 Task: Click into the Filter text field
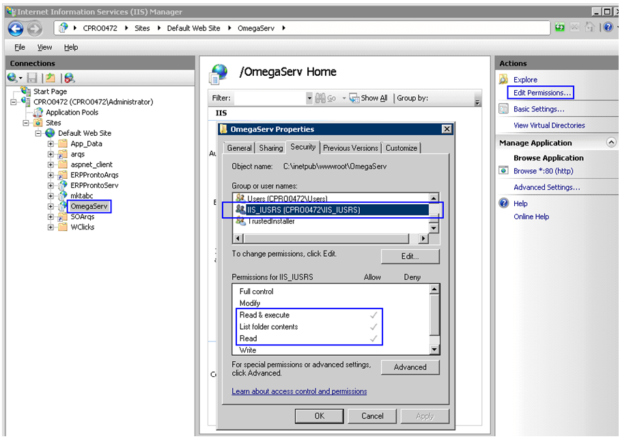pyautogui.click(x=270, y=98)
